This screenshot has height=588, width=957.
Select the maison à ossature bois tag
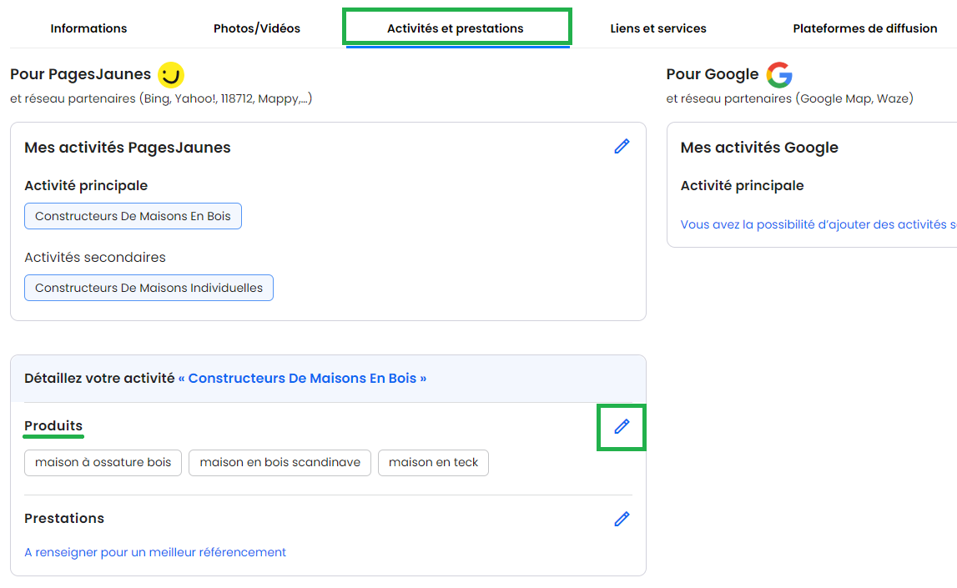(103, 463)
